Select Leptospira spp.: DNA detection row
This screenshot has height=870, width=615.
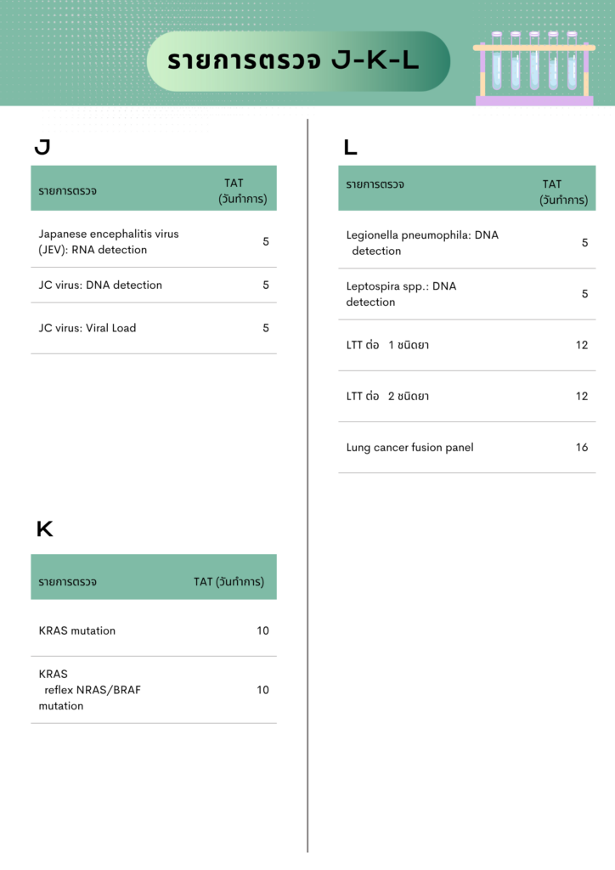467,294
